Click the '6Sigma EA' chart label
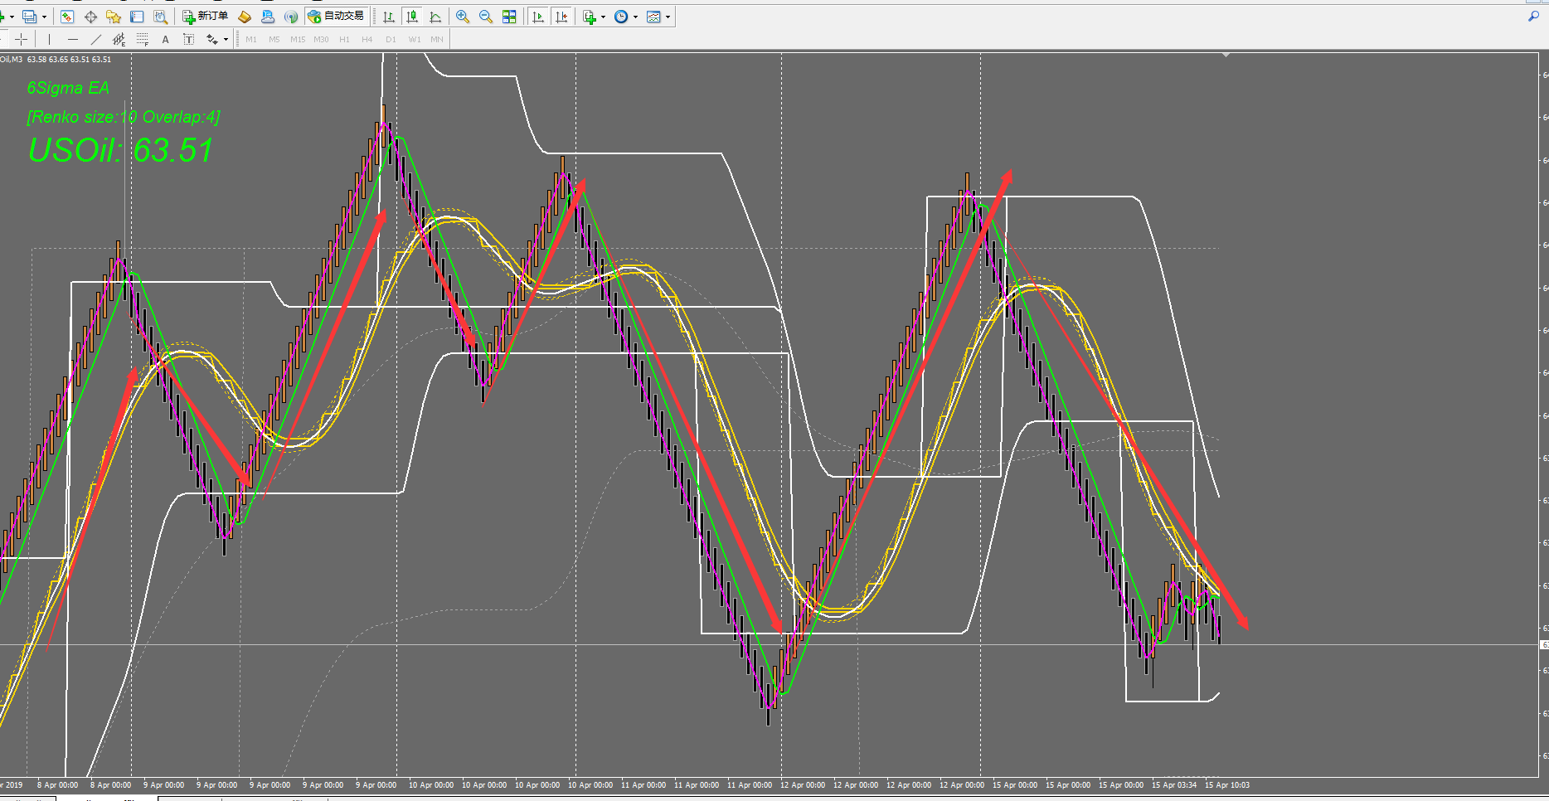Image resolution: width=1549 pixels, height=801 pixels. [68, 88]
